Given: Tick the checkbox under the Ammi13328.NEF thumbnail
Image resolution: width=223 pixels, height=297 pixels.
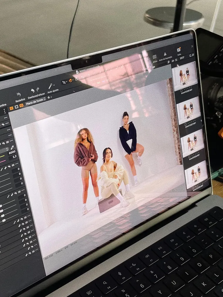Looking at the screenshot, I should [x=189, y=157].
